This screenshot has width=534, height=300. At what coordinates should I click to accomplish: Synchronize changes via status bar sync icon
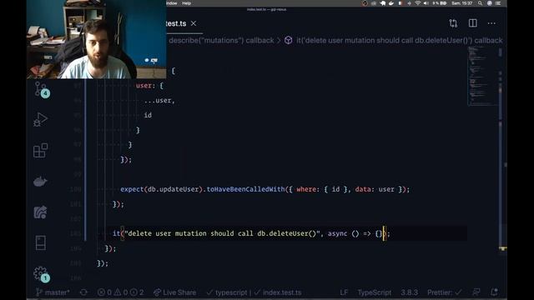[83, 292]
